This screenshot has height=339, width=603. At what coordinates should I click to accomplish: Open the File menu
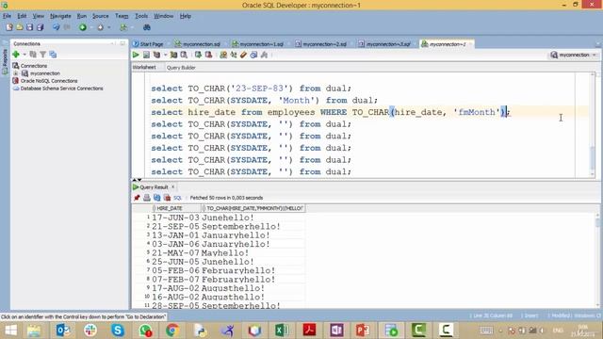pyautogui.click(x=7, y=16)
